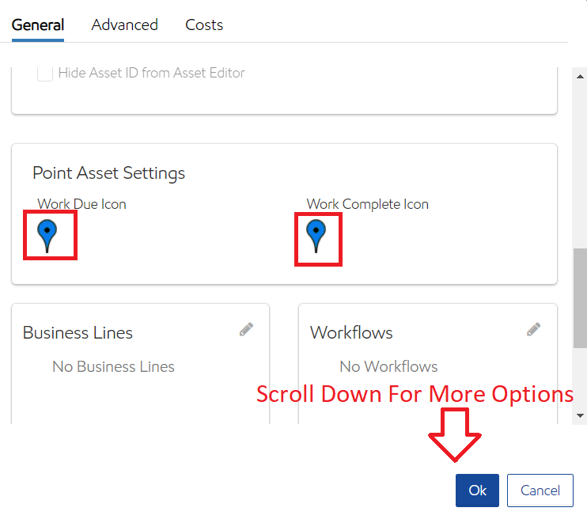Screen dimensions: 587x519
Task: Click the red down arrow annotation
Action: pyautogui.click(x=455, y=434)
